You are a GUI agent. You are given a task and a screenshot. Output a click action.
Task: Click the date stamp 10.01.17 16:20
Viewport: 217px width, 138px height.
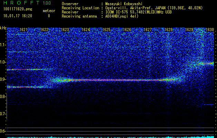18,16
